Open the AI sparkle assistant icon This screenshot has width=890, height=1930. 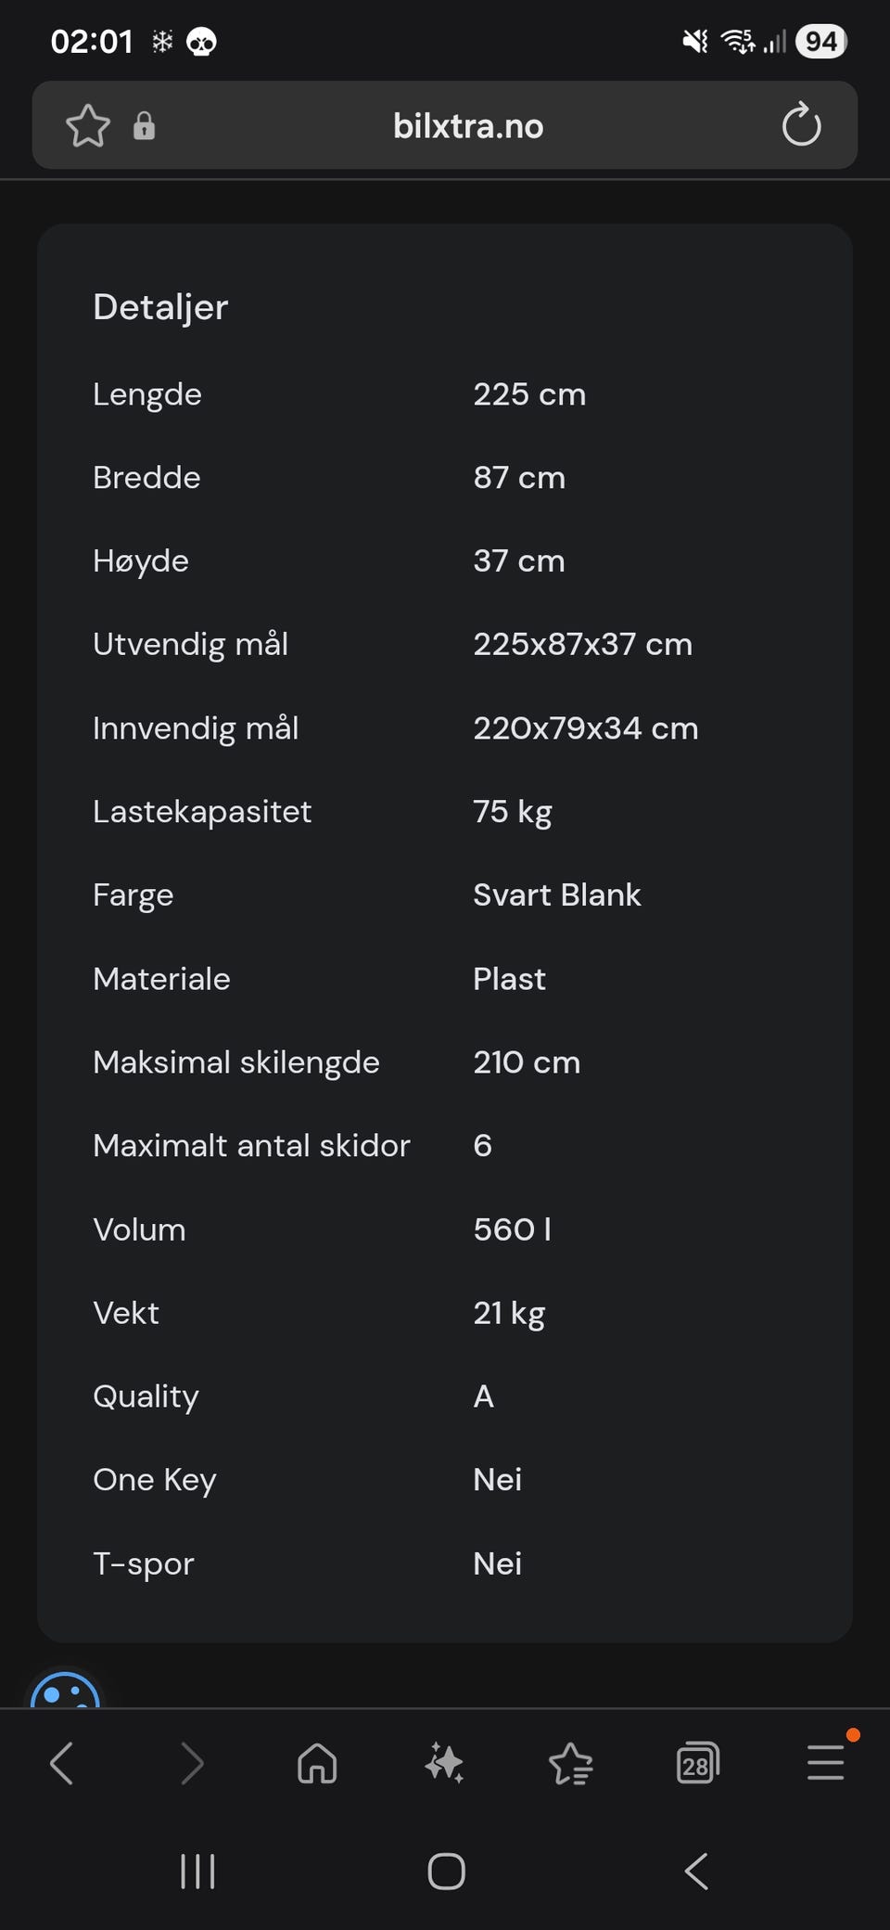(x=444, y=1763)
